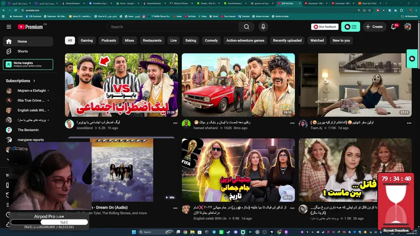Viewport: 420px width, 236px height.
Task: Select the Watched filter chip
Action: [x=317, y=40]
